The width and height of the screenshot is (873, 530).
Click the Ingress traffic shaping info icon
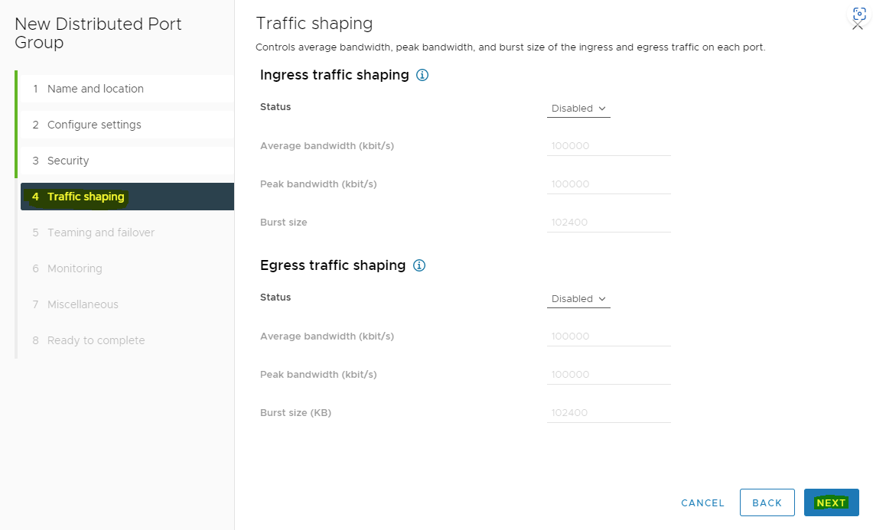[422, 75]
